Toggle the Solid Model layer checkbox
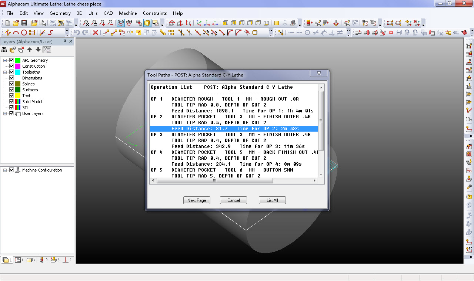474x281 pixels. [x=11, y=102]
